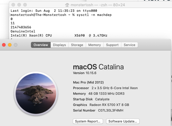Click the macOS Catalina heading
This screenshot has width=172, height=126.
(x=98, y=67)
